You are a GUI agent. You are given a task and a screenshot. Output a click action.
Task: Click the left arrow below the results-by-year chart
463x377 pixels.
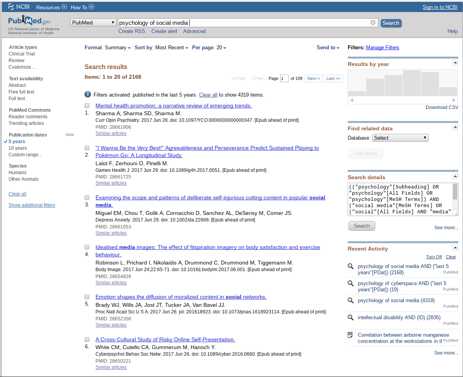tap(352, 100)
